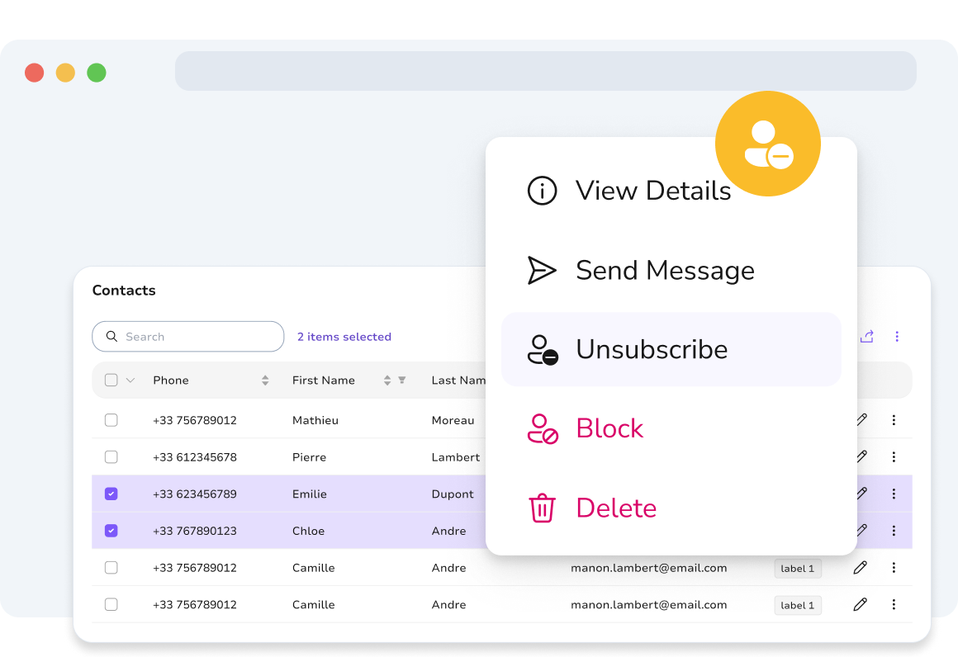Viewport: 958px width, 657px height.
Task: Sort contacts by Phone column arrows
Action: 265,380
